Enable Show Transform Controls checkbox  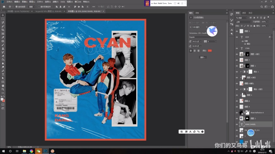tap(39, 7)
